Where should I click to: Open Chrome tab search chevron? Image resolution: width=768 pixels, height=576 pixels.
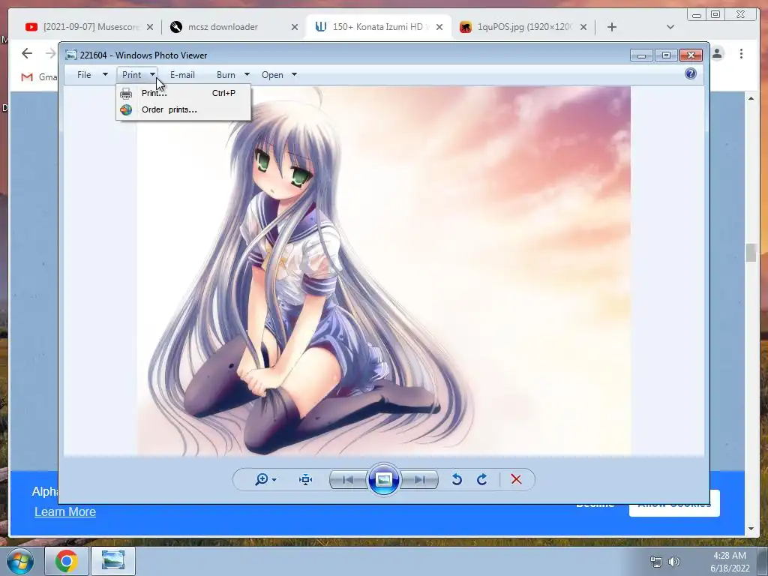point(670,27)
